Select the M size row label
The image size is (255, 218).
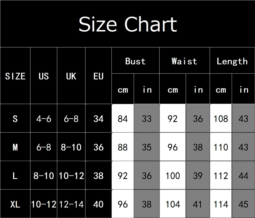(15, 147)
